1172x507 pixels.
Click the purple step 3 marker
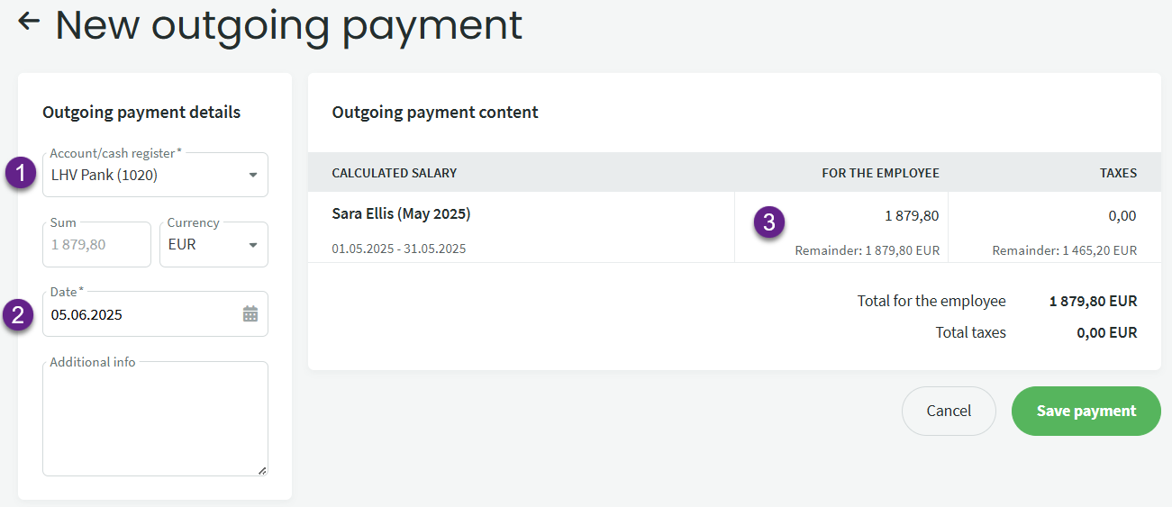tap(768, 222)
